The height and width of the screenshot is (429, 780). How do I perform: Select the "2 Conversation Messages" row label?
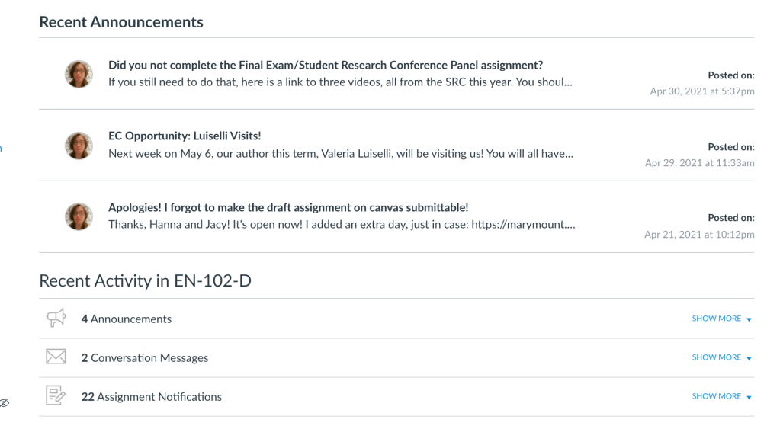[x=145, y=358]
